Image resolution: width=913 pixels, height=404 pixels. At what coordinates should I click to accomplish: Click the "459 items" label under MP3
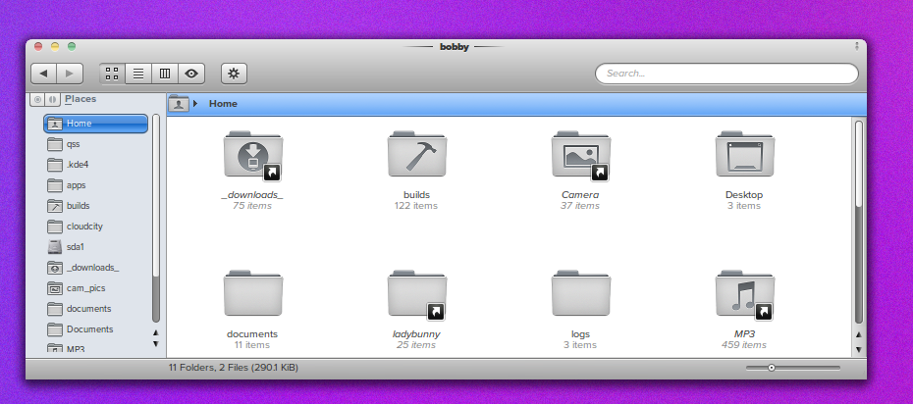point(744,345)
